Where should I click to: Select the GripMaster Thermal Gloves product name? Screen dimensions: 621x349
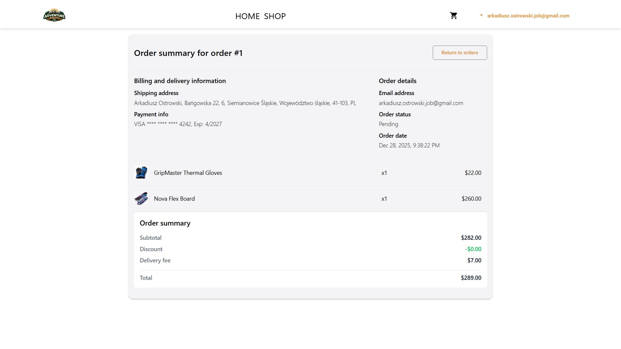(x=188, y=173)
